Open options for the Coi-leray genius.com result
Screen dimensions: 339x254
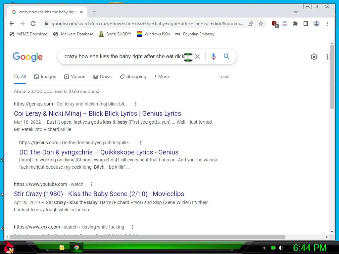[135, 104]
